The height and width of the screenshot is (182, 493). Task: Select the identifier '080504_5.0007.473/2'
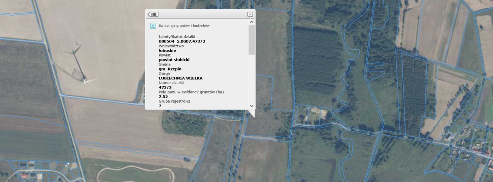click(182, 41)
